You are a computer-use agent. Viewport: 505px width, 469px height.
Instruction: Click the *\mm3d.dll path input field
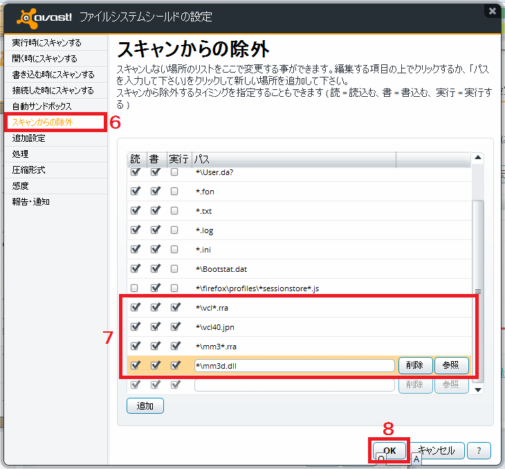coord(294,365)
